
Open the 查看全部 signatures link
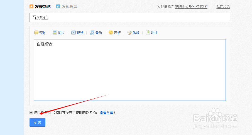click(x=106, y=112)
